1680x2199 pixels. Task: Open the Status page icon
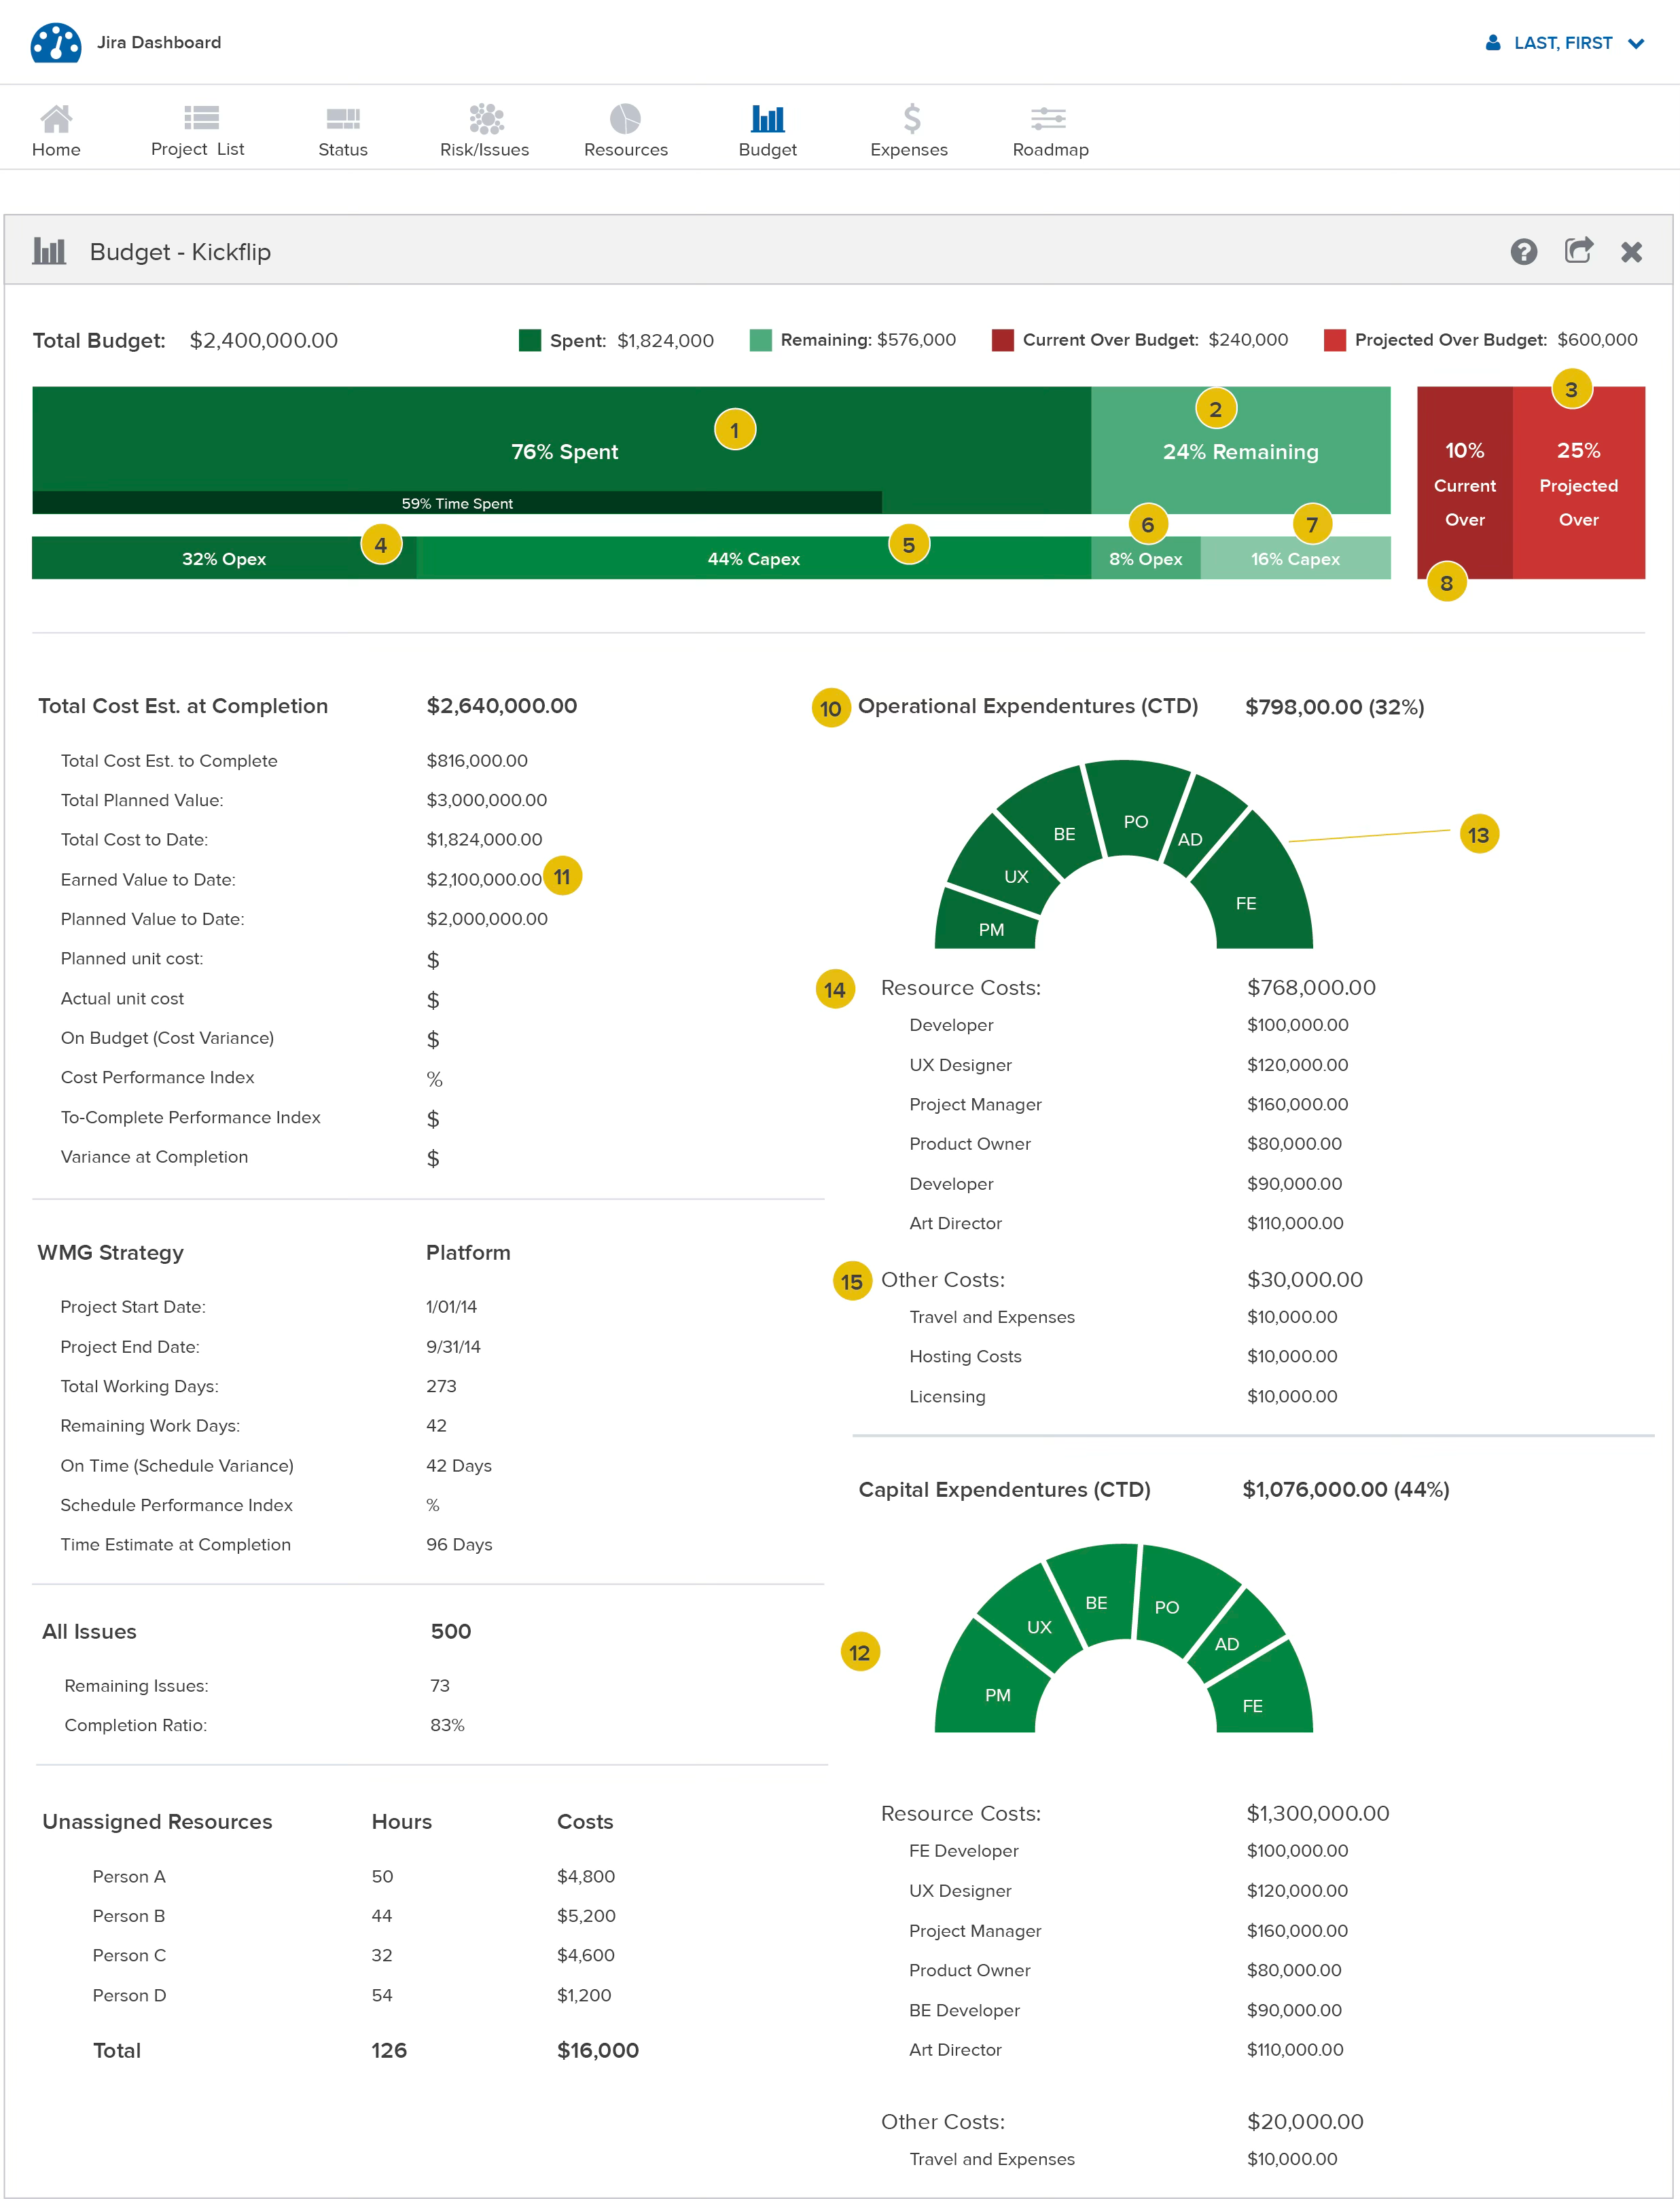343,119
